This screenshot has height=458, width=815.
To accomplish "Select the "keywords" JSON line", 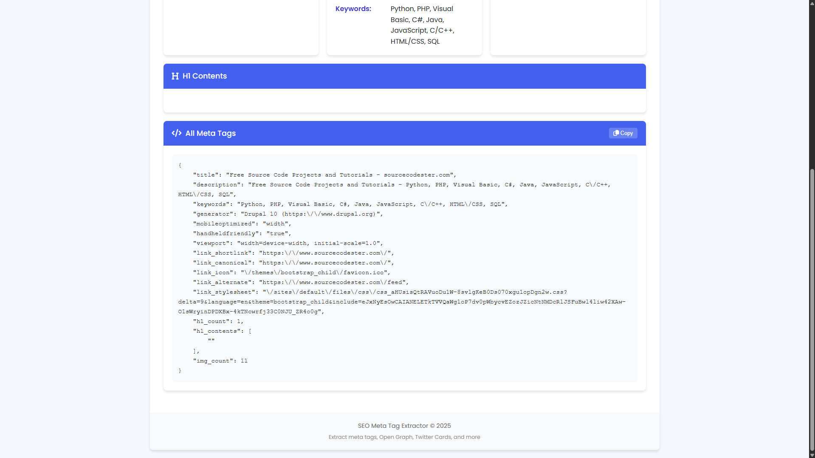I will (350, 204).
